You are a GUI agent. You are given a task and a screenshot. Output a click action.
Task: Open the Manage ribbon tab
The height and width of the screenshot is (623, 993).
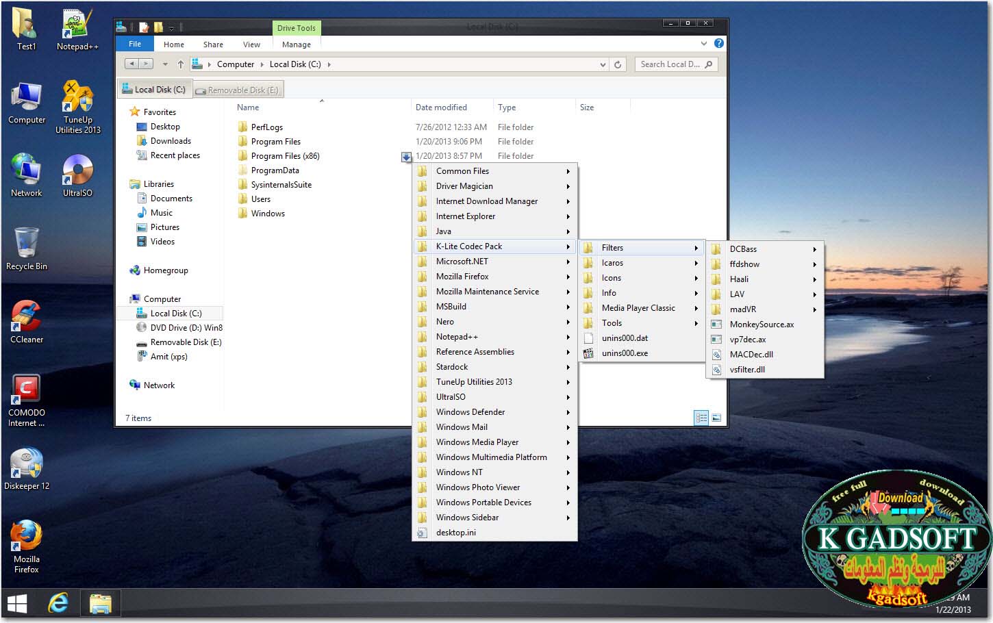tap(297, 44)
